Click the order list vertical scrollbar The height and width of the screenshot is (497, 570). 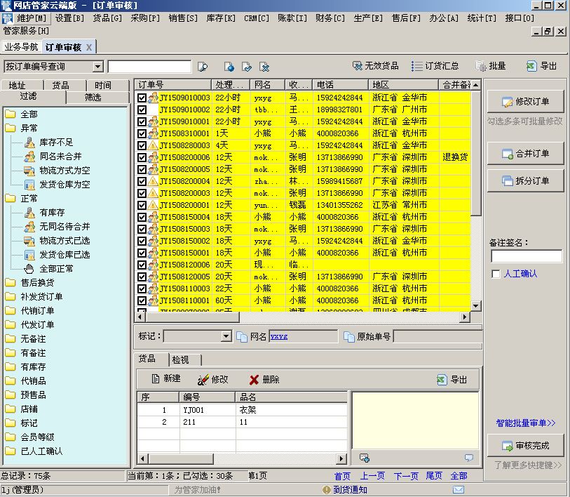pos(476,211)
